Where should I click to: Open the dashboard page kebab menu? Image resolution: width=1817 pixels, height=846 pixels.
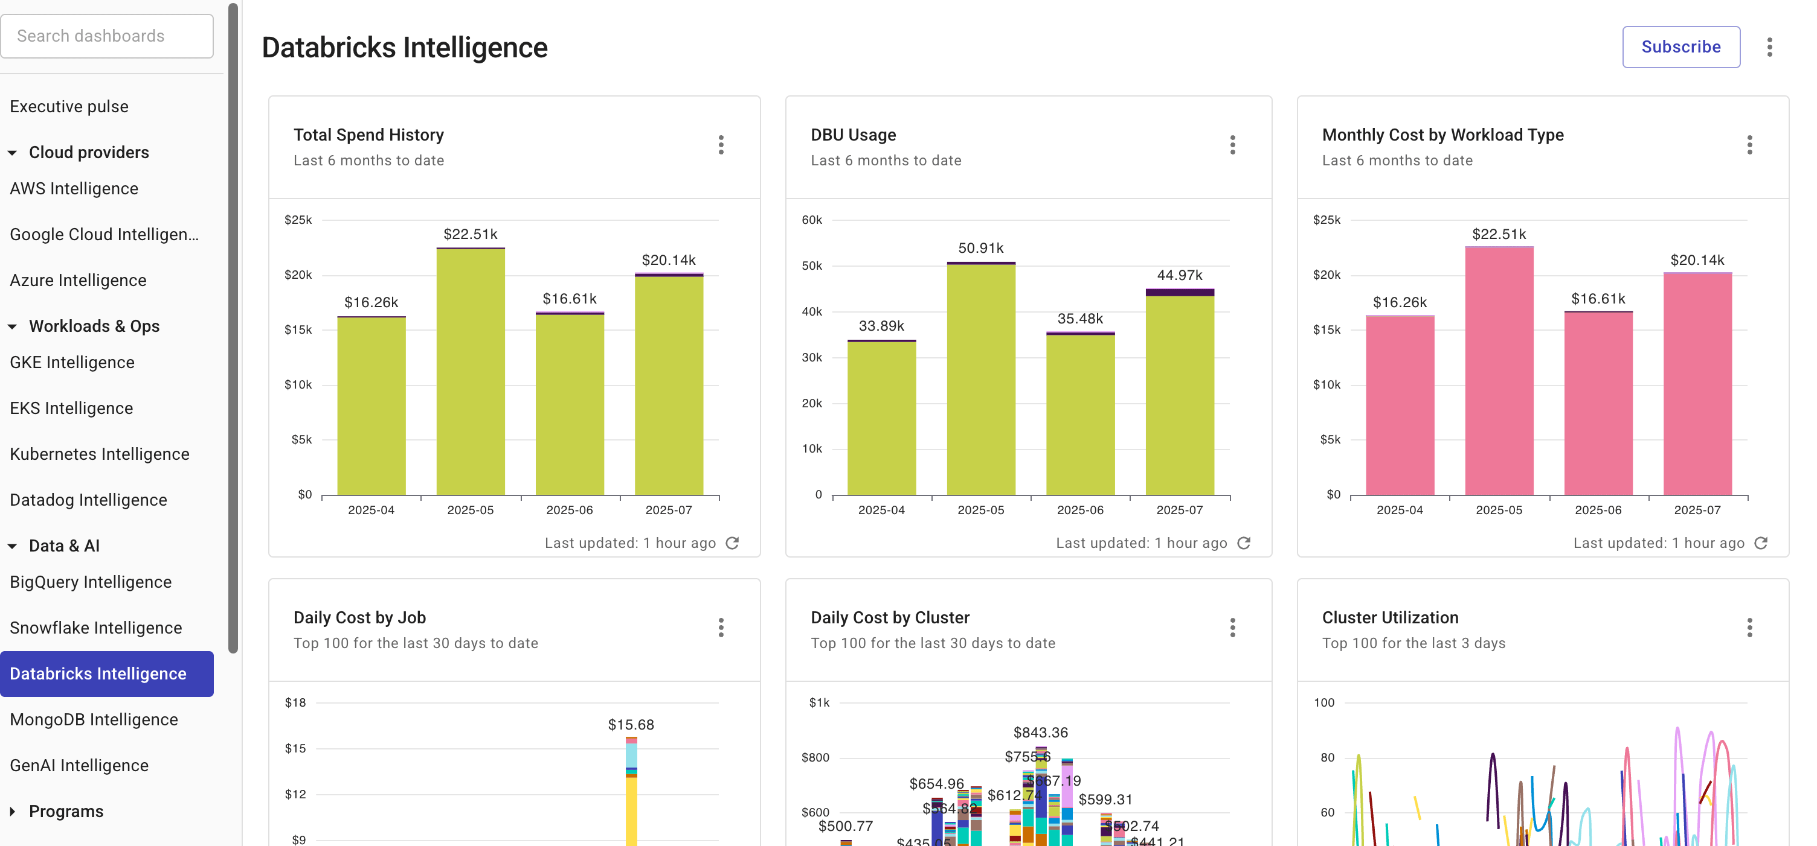[1770, 46]
